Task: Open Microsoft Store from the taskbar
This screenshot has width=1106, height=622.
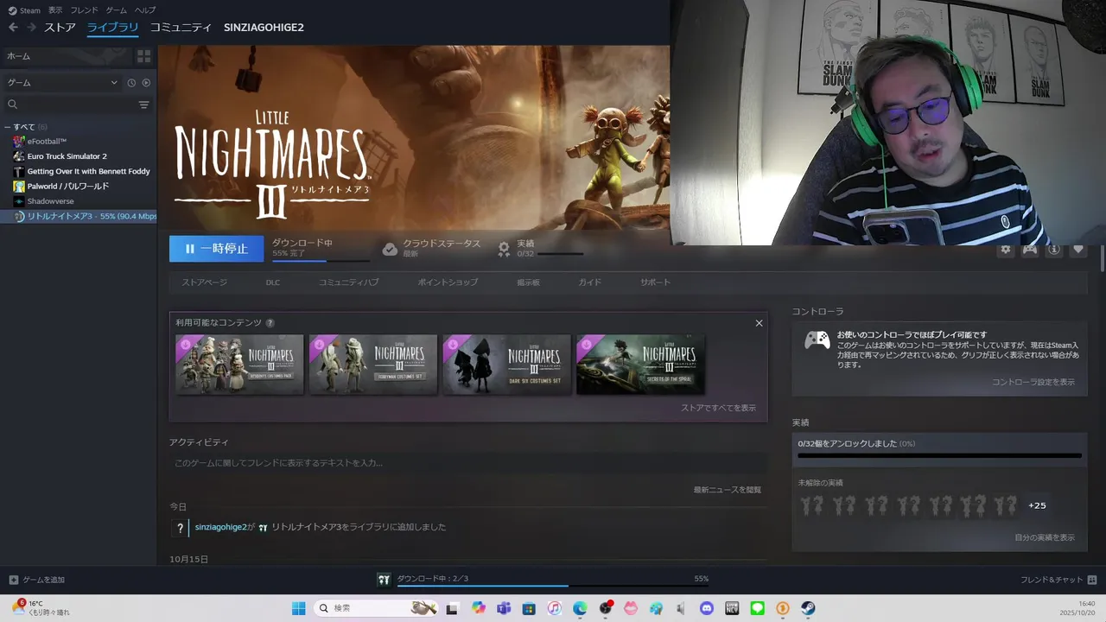Action: (x=529, y=608)
